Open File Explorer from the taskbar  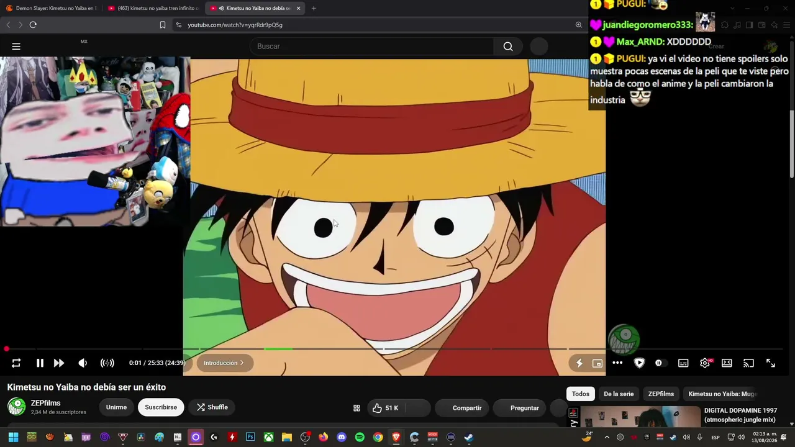click(x=286, y=437)
